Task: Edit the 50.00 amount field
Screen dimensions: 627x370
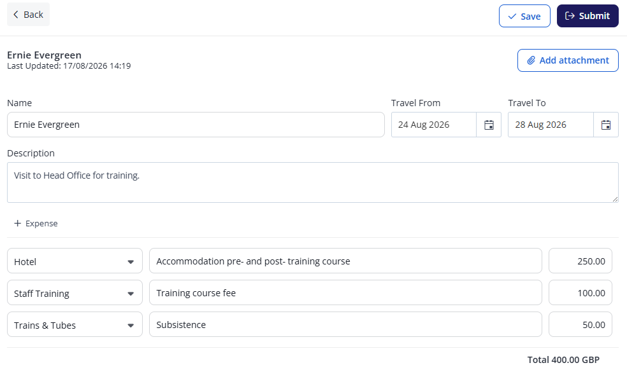Action: (x=580, y=324)
